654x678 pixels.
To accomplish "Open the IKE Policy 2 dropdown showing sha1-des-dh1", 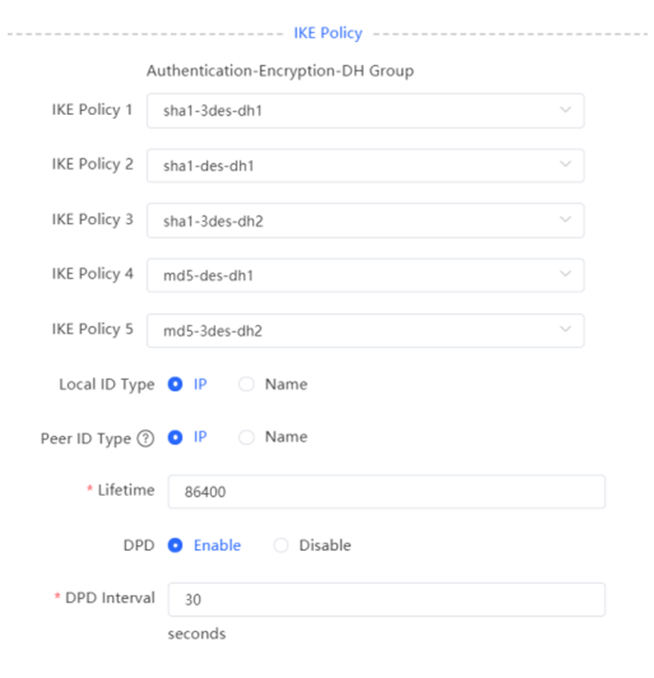I will (x=365, y=166).
